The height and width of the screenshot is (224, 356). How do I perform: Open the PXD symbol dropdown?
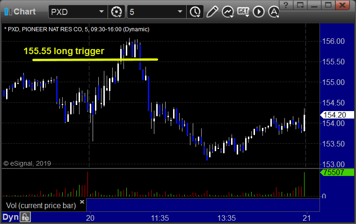tap(101, 12)
